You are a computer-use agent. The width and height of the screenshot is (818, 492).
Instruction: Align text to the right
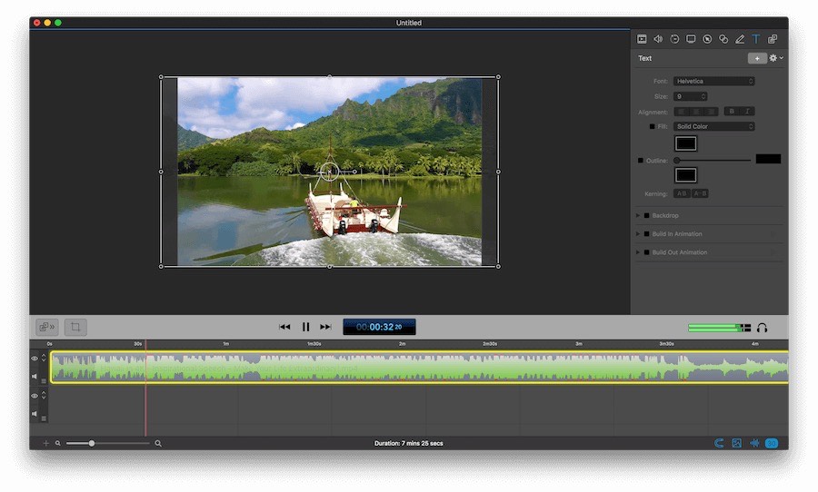click(711, 112)
